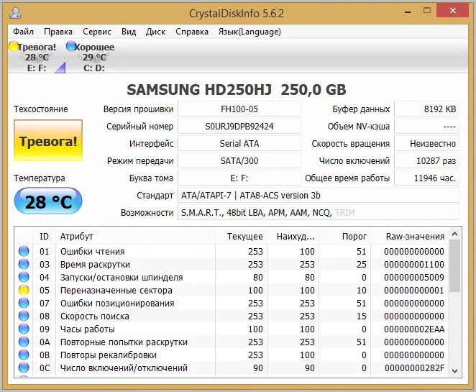The width and height of the screenshot is (476, 392).
Task: Click the blue status dot for Часы работы
Action: (24, 329)
